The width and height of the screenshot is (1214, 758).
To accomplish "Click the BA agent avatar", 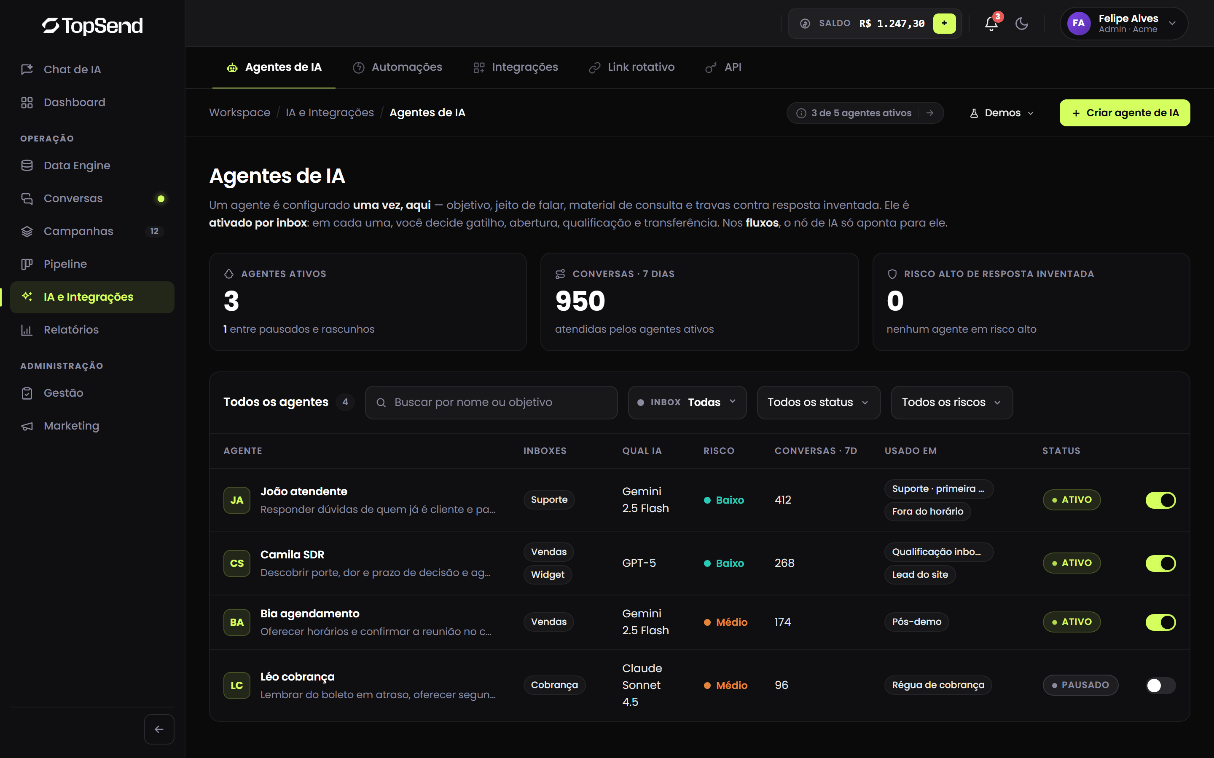I will point(237,622).
